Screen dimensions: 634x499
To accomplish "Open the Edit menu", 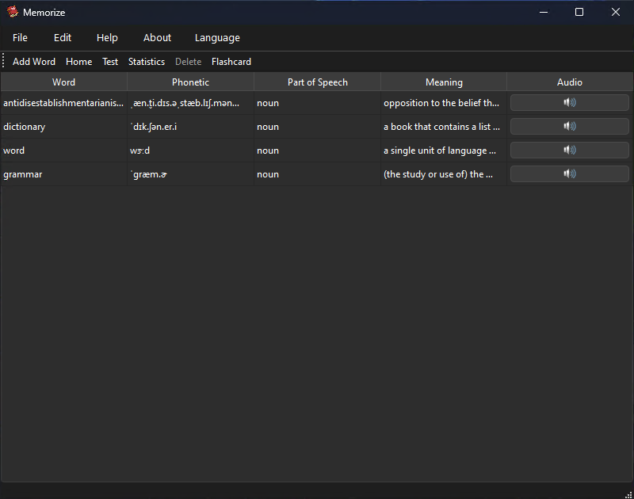I will click(x=63, y=38).
